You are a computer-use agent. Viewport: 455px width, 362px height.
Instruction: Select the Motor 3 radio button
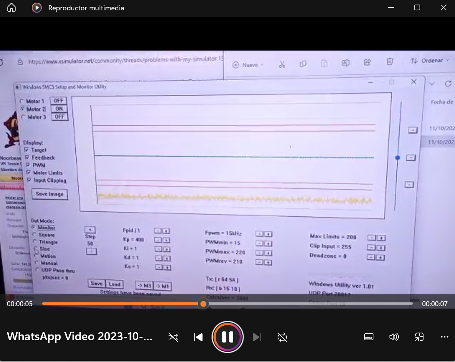coord(23,117)
